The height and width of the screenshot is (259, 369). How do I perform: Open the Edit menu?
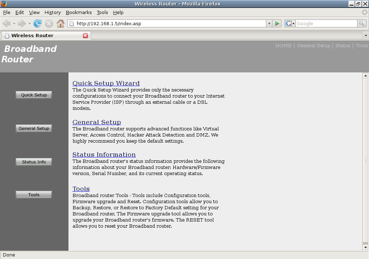click(x=19, y=13)
